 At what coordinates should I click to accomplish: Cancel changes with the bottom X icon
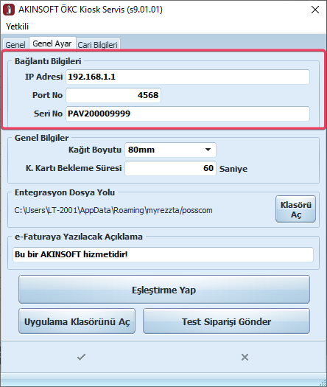point(245,357)
